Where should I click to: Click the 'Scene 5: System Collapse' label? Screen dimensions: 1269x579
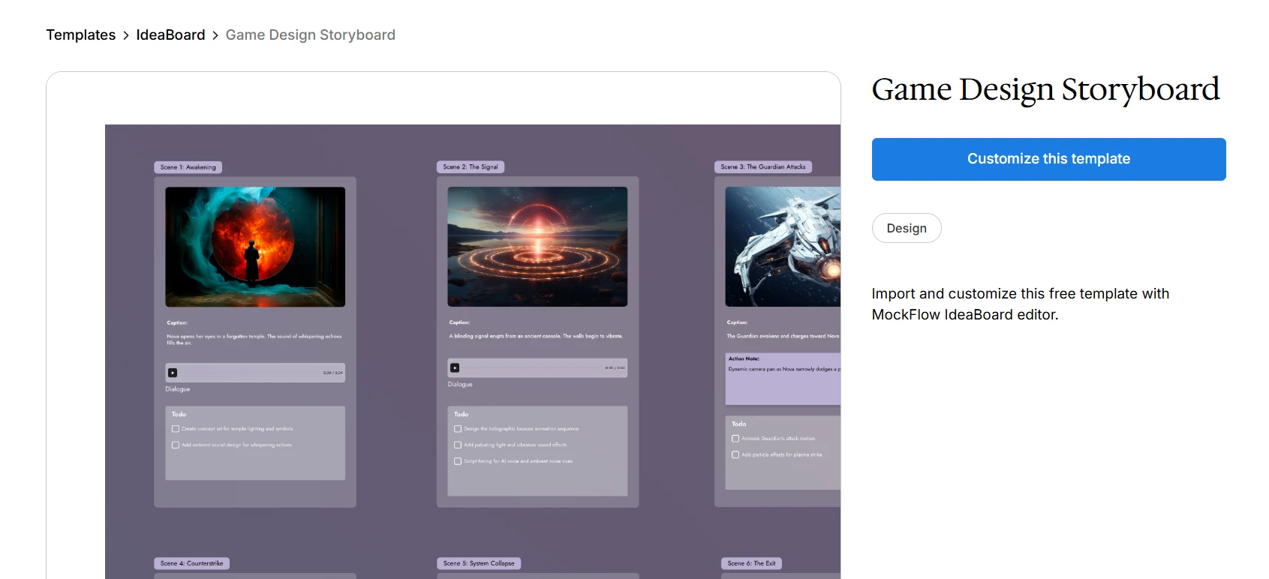479,563
